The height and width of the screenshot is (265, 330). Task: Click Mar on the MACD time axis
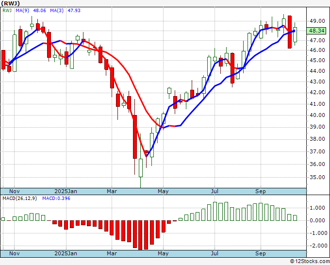point(112,253)
